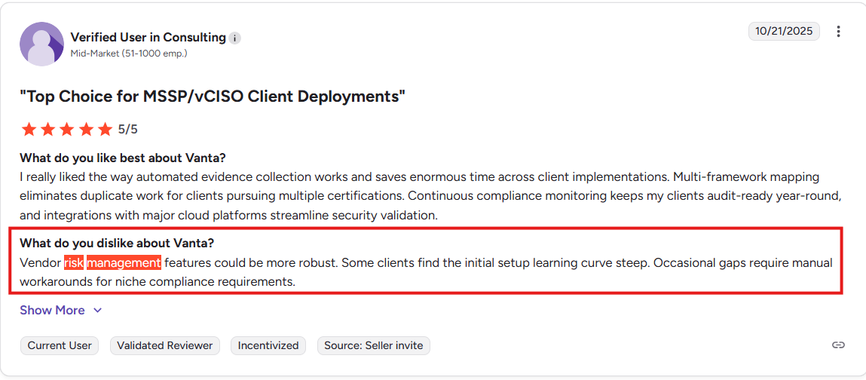Click the Verified User in Consulting name
The width and height of the screenshot is (866, 380).
148,38
